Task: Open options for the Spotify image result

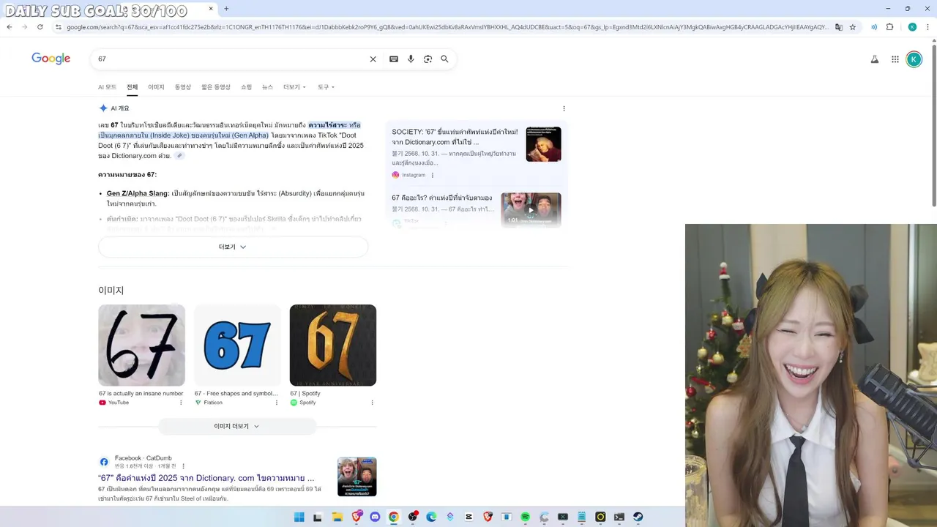Action: [x=372, y=403]
